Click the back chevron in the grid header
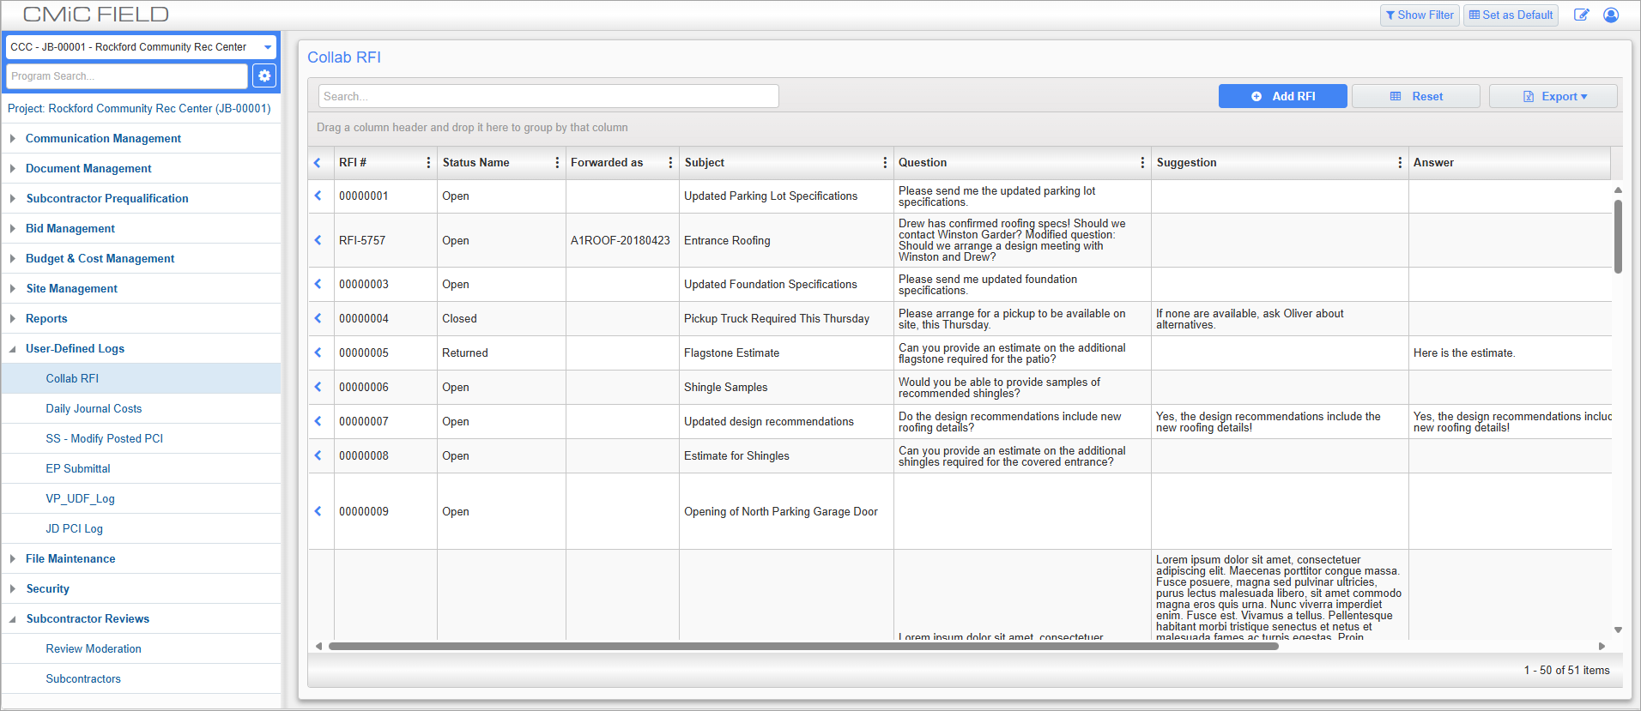Viewport: 1641px width, 711px height. tap(318, 163)
